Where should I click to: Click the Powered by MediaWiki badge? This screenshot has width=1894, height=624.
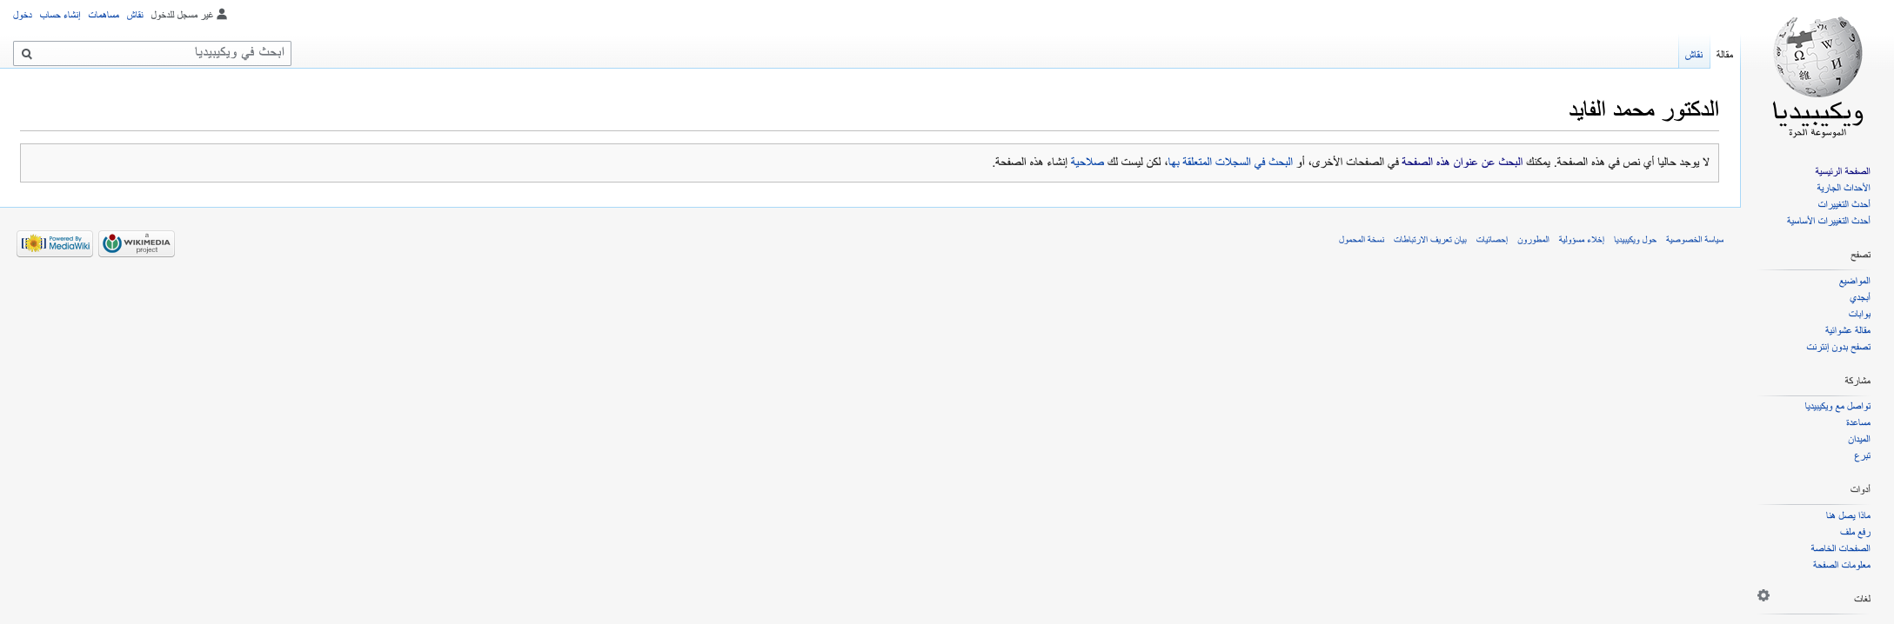coord(55,244)
